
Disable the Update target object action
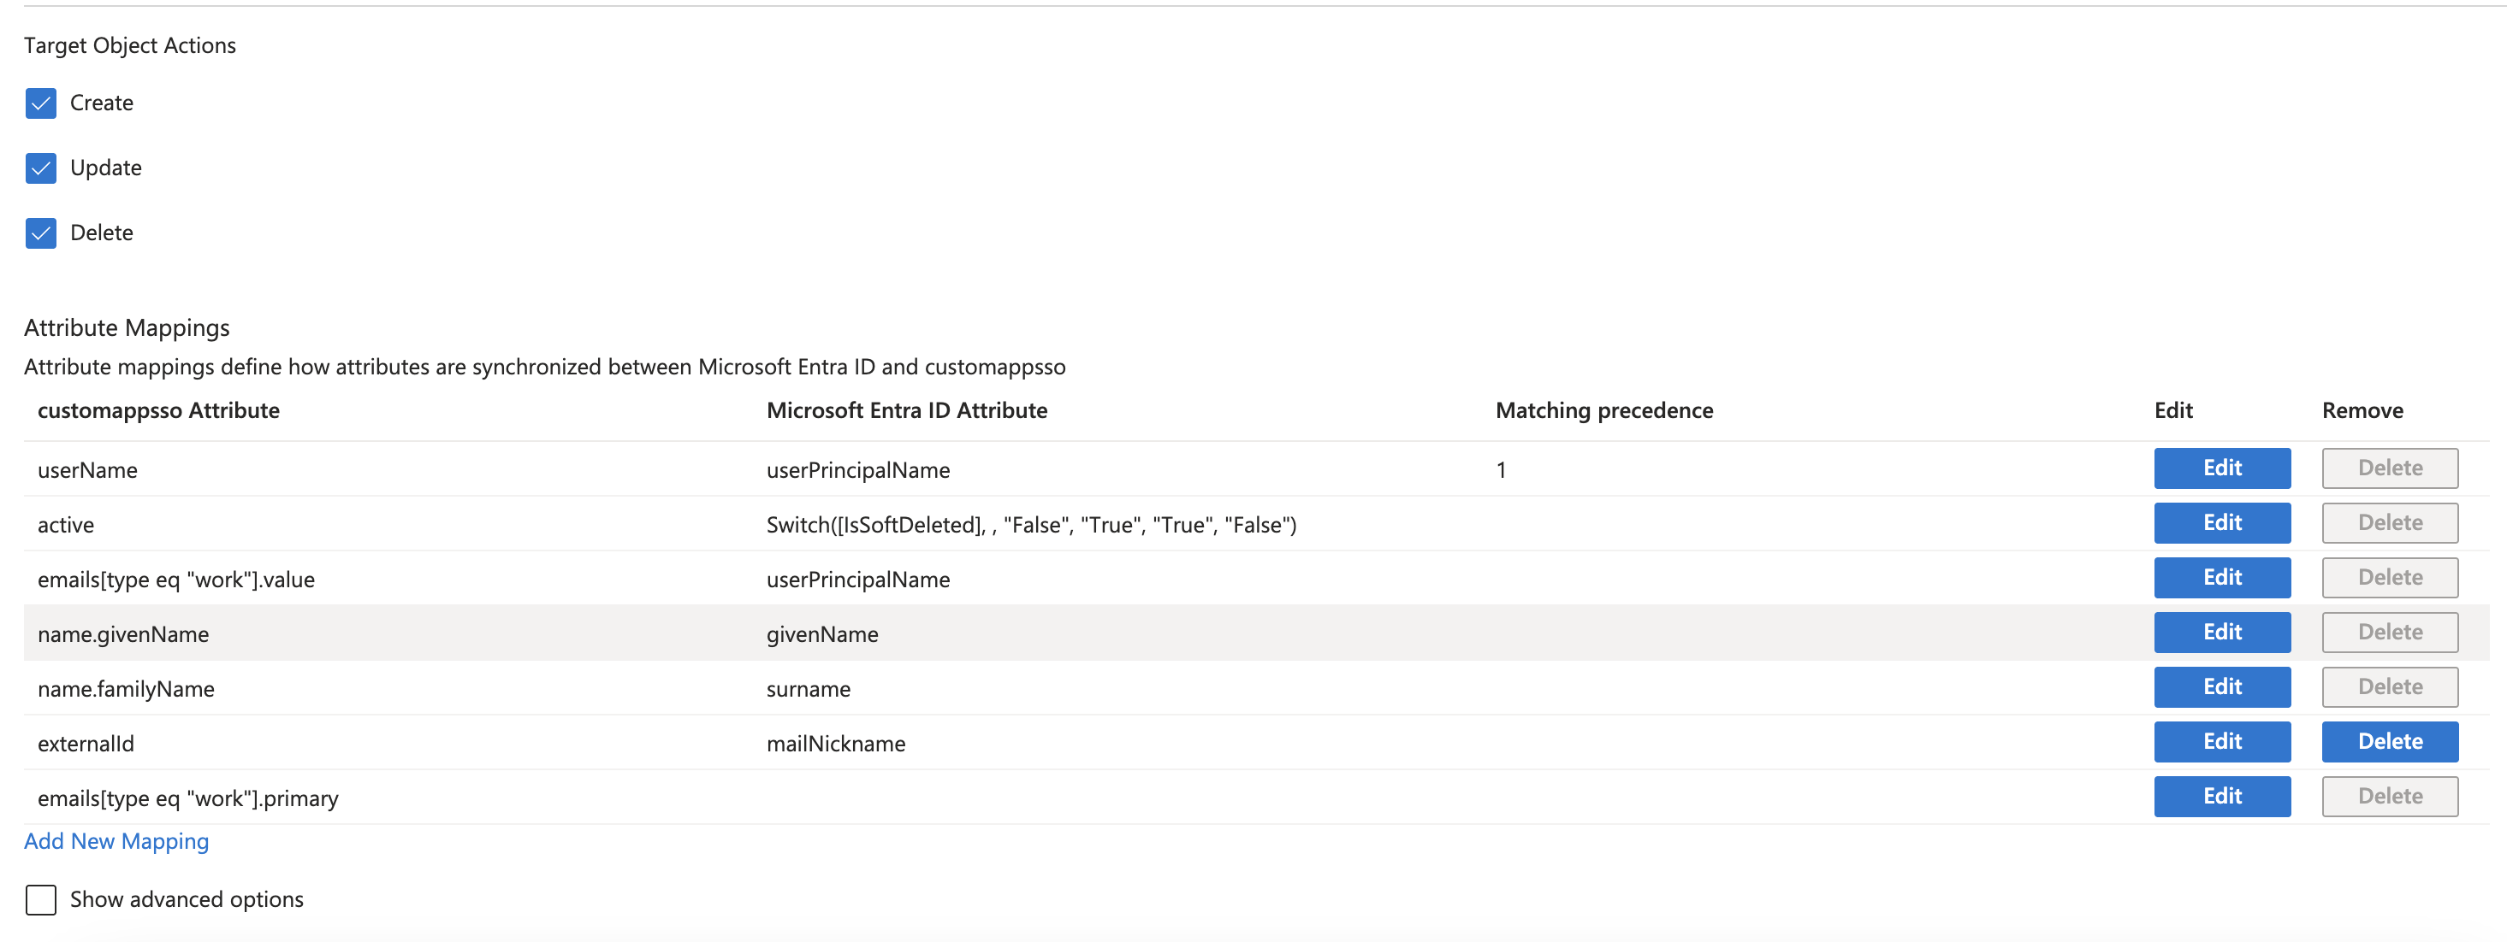pos(40,168)
